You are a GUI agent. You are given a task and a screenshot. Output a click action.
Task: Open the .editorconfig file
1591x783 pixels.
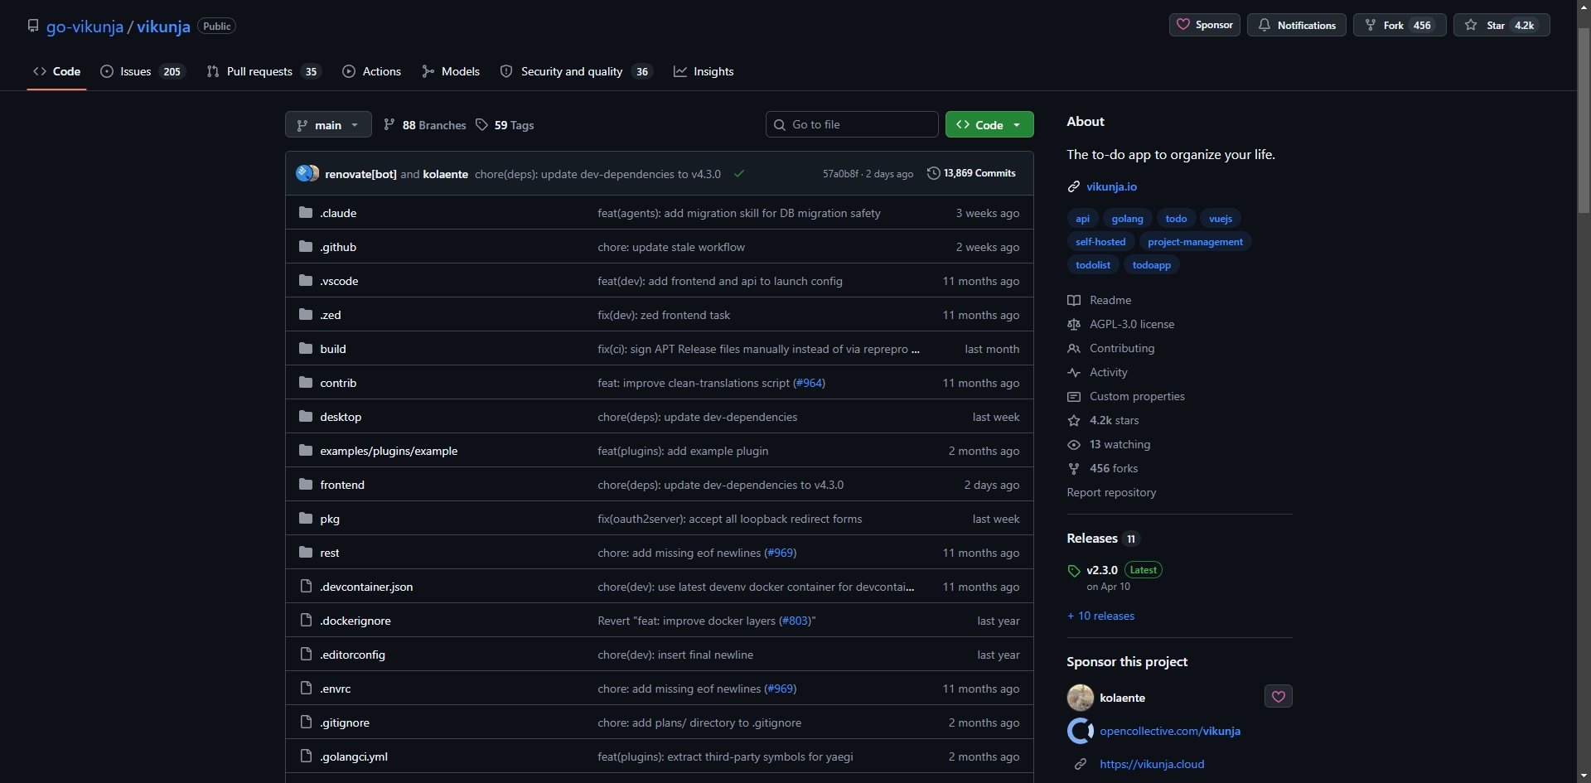(x=352, y=655)
